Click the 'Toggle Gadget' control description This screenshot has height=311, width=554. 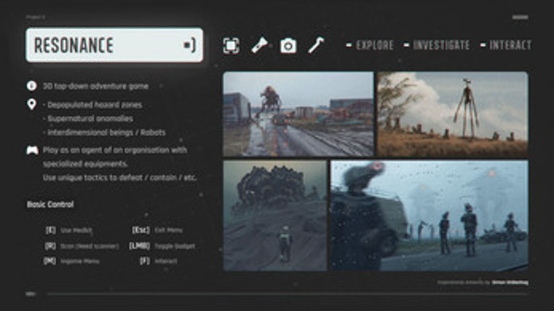tap(175, 246)
